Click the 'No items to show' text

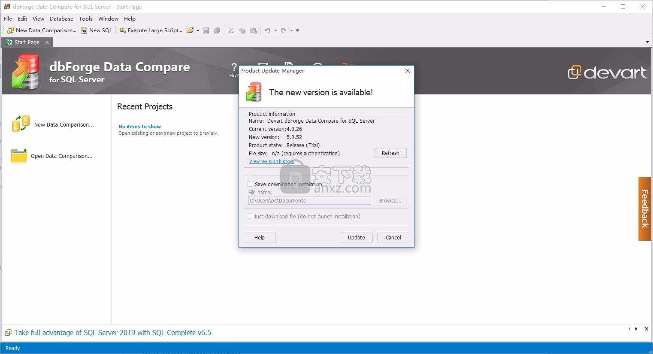139,127
